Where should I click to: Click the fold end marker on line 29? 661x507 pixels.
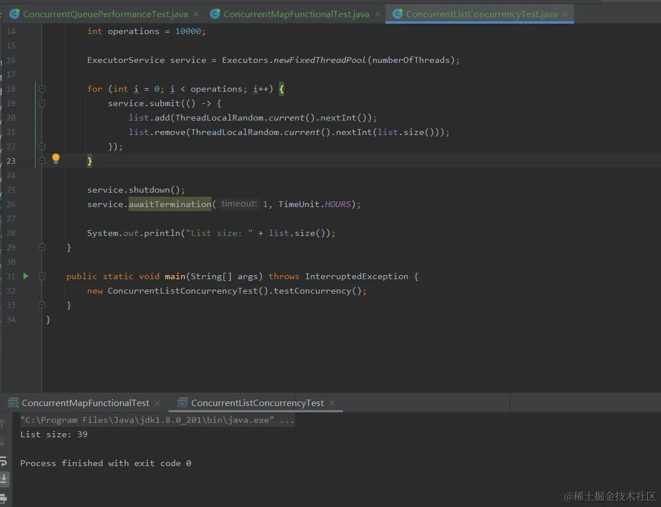(41, 247)
